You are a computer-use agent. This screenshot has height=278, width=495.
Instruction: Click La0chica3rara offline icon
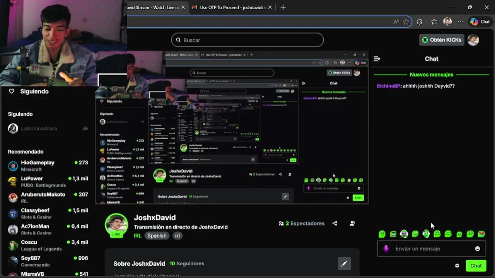pyautogui.click(x=85, y=129)
